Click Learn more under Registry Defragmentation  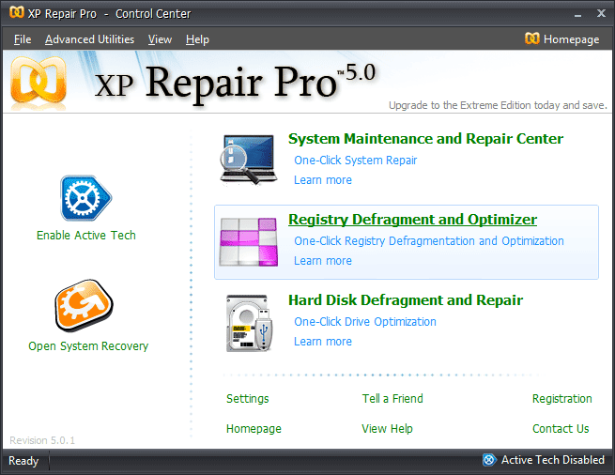(x=323, y=261)
